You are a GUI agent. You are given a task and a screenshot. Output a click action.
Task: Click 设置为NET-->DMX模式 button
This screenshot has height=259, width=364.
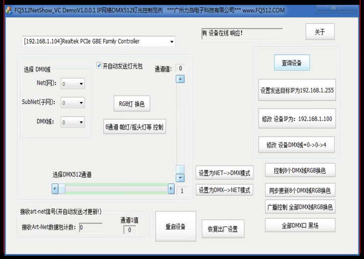(224, 173)
